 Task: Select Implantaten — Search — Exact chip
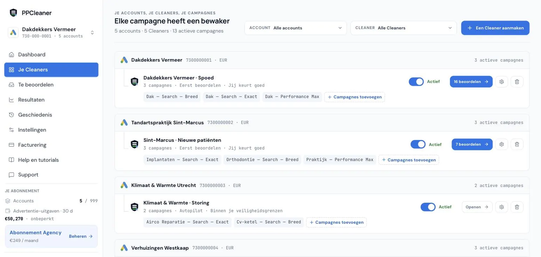(x=182, y=160)
